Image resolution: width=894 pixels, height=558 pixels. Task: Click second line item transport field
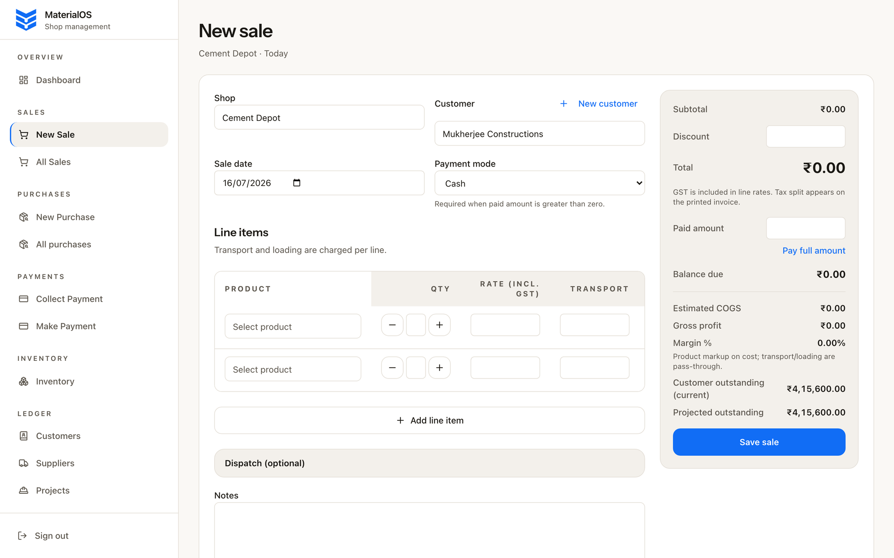595,368
